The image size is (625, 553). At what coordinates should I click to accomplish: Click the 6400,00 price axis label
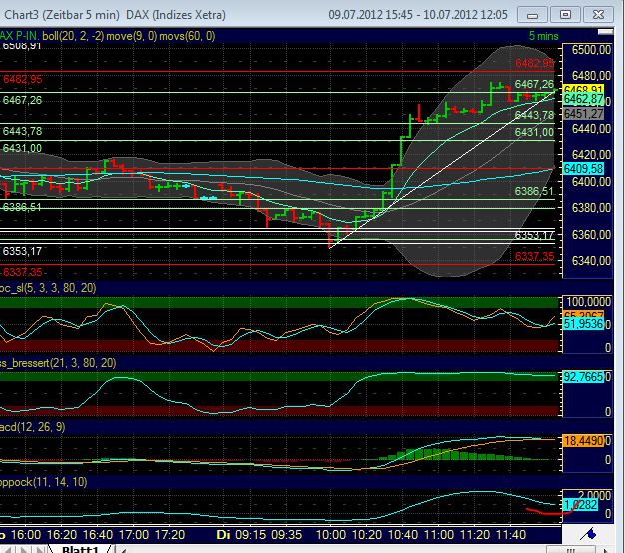[591, 182]
